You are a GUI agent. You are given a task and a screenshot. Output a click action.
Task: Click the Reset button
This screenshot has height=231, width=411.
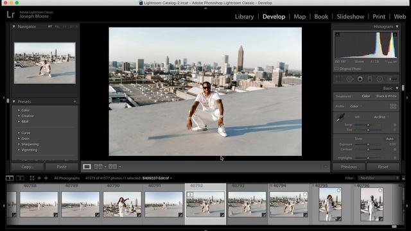pyautogui.click(x=383, y=167)
